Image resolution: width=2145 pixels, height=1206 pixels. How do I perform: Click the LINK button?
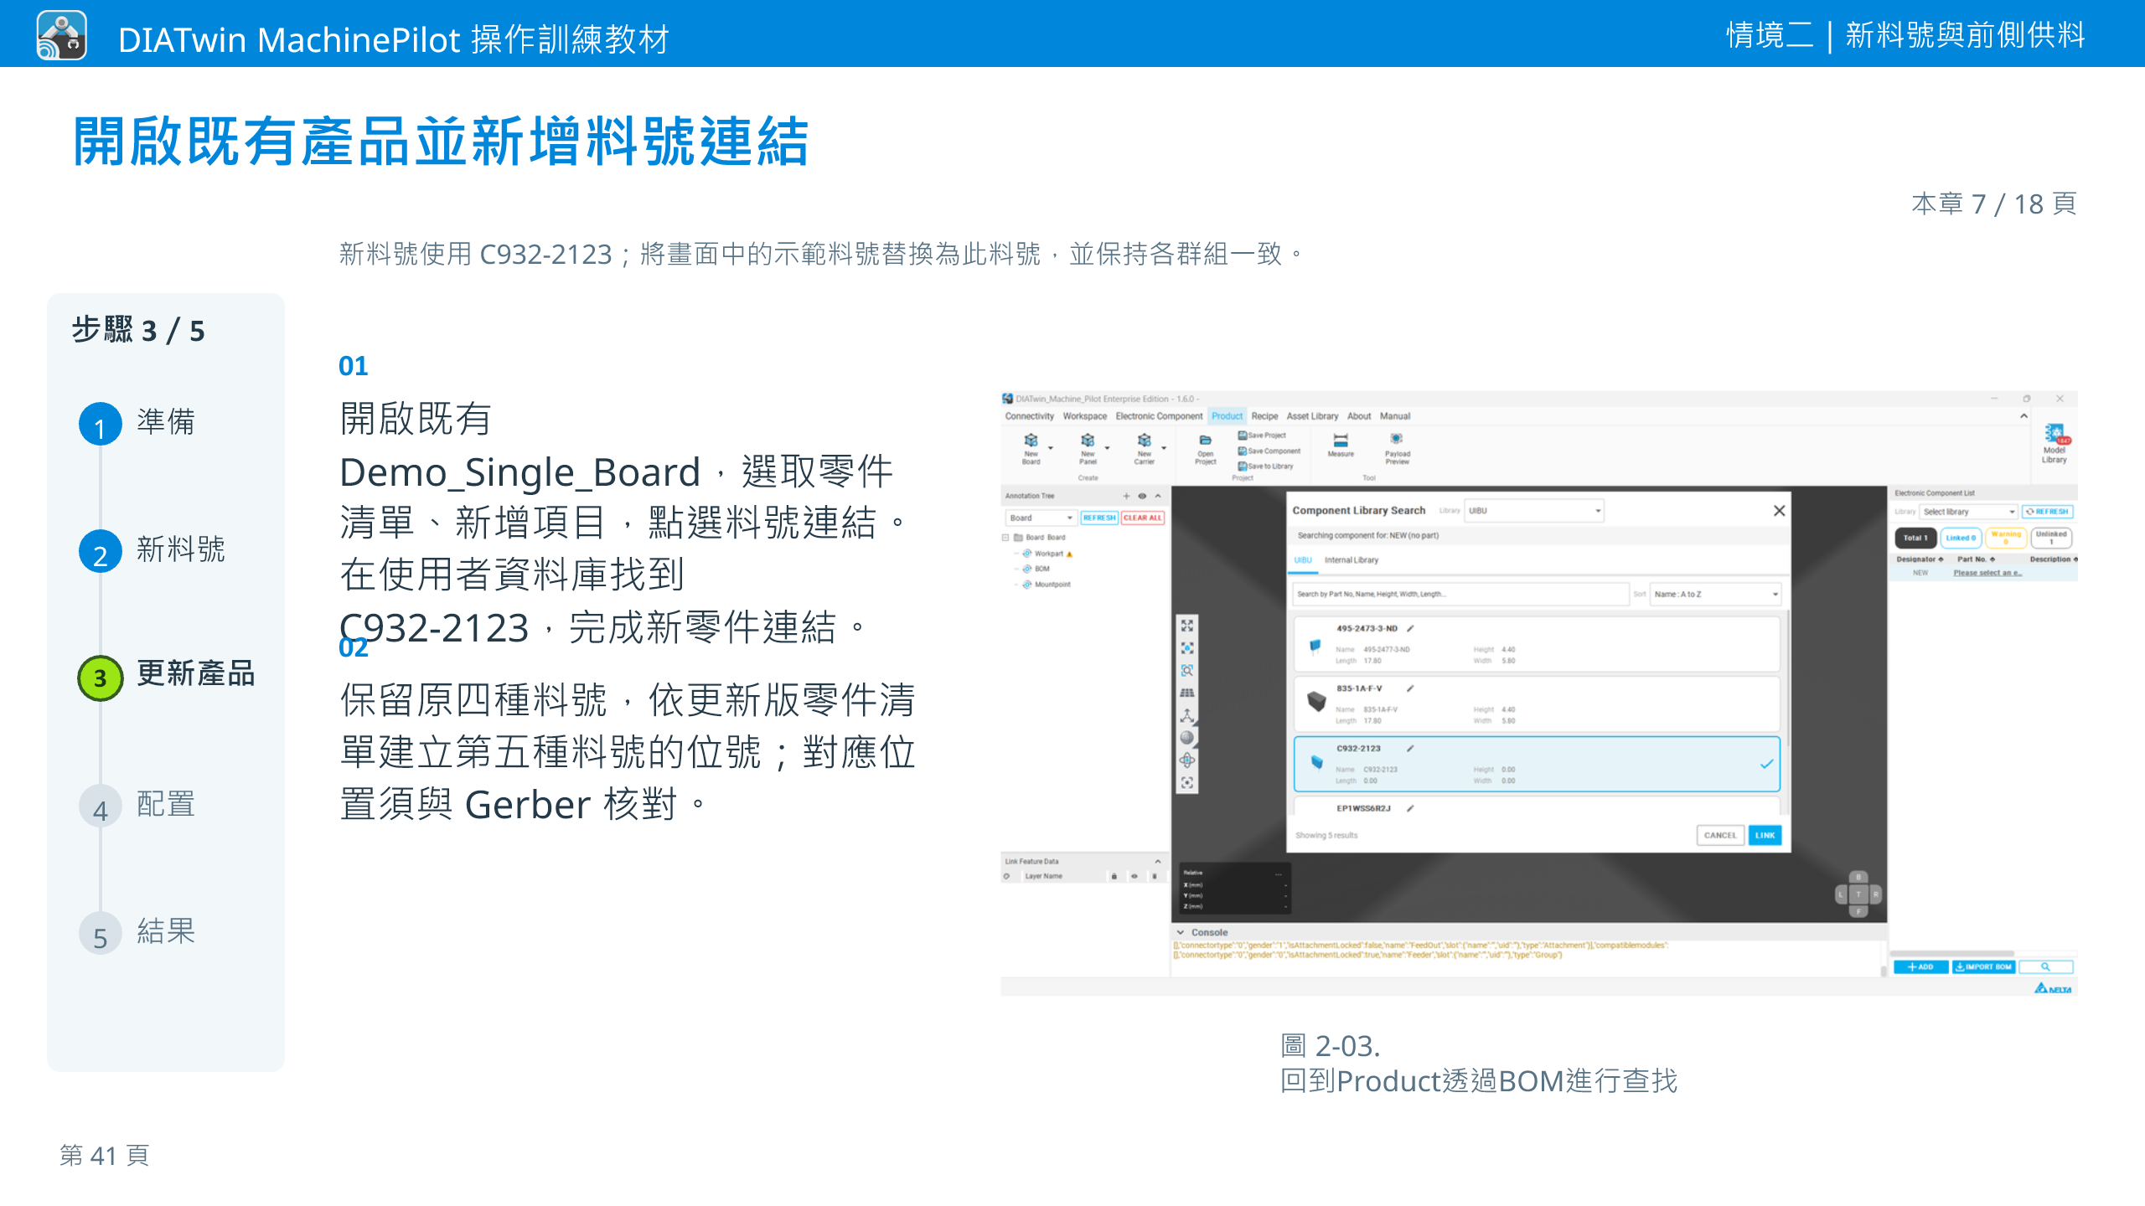tap(1765, 836)
